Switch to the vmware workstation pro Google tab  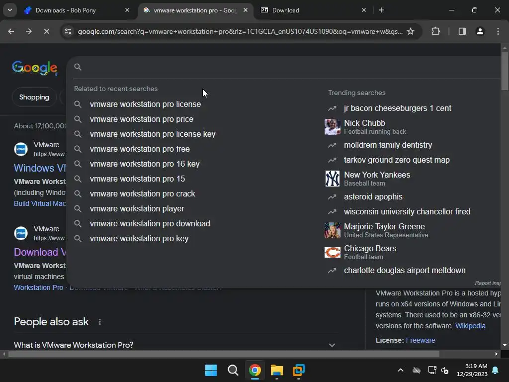pos(196,10)
